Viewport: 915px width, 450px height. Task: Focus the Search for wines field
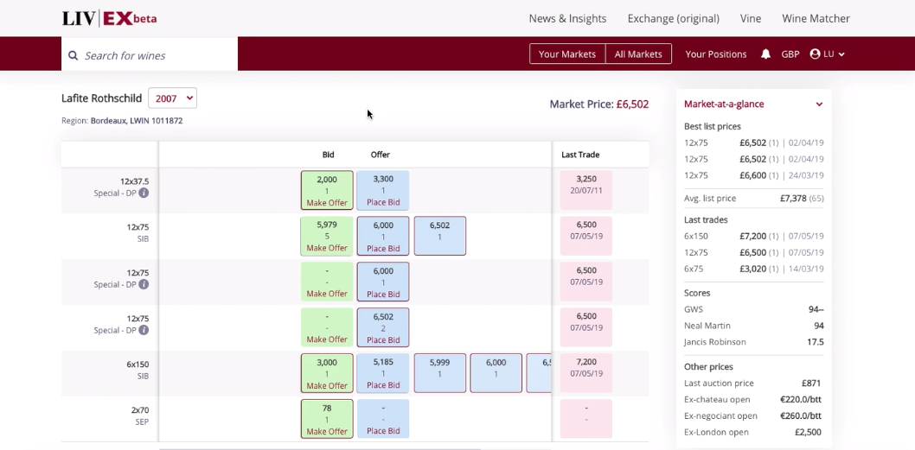point(150,55)
